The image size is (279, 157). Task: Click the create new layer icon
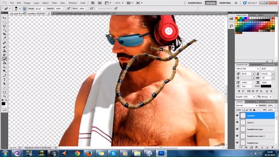coord(267,147)
